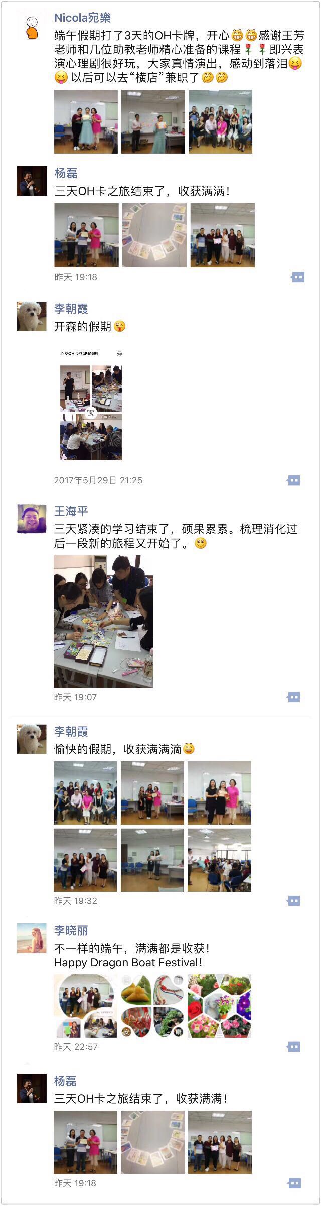
Task: Tap comment icon beside 2017年5月29日 21:25
Action: coord(293,480)
